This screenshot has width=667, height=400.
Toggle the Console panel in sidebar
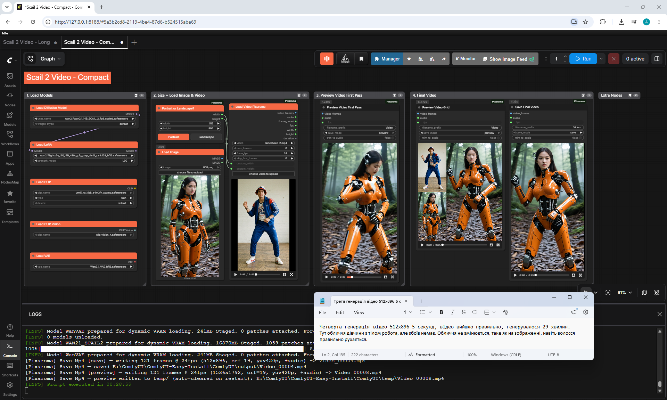10,350
